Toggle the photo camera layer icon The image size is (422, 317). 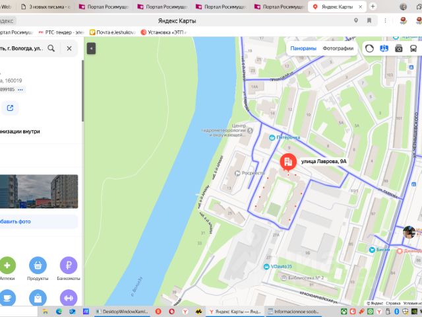[x=398, y=48]
